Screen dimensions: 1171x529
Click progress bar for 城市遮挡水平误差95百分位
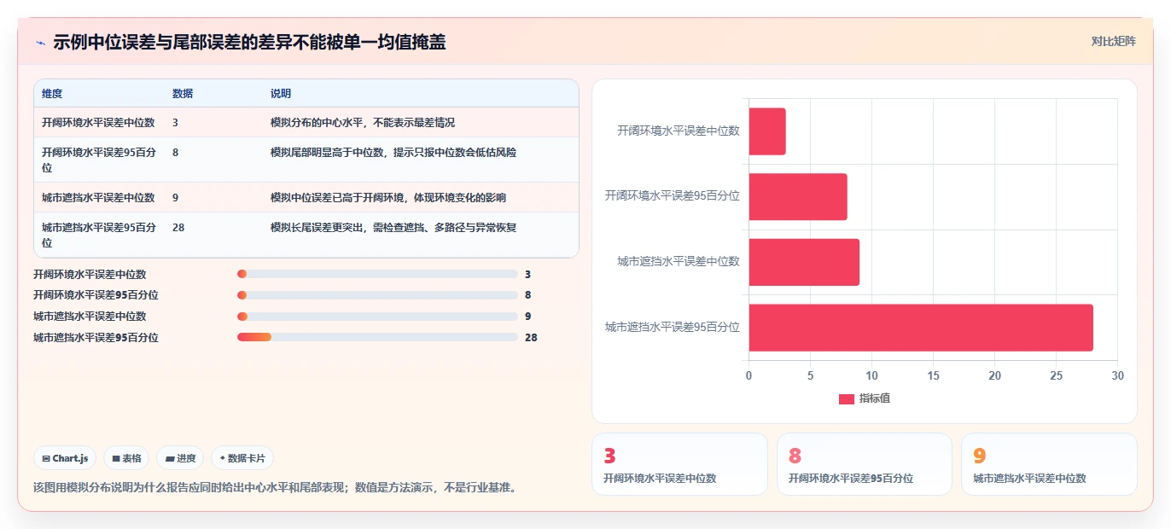[x=377, y=337]
